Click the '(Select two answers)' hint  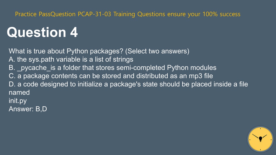pos(157,51)
